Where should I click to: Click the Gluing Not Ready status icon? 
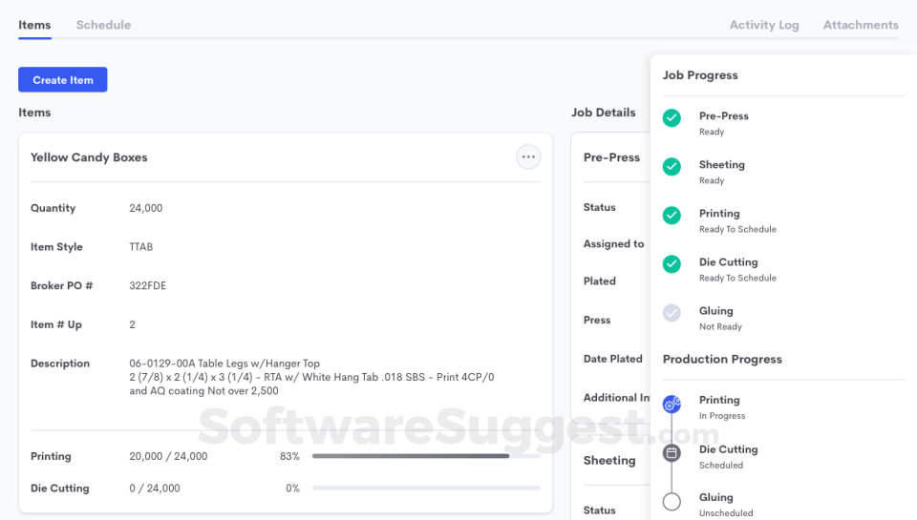coord(672,313)
